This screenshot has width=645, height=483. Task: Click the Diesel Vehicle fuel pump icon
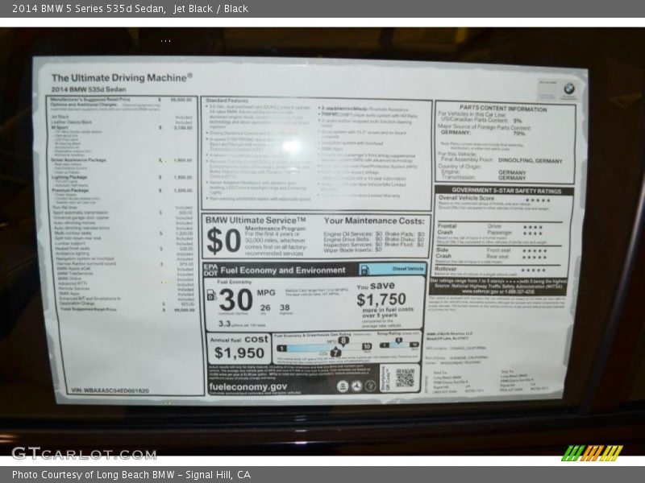364,270
